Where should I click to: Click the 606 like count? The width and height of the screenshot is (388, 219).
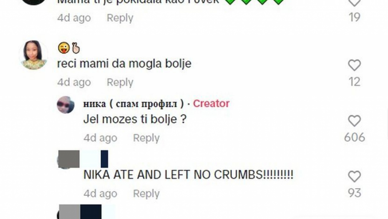coord(354,137)
